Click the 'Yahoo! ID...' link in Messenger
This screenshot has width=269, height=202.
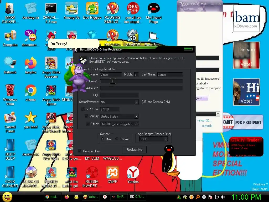point(204,120)
